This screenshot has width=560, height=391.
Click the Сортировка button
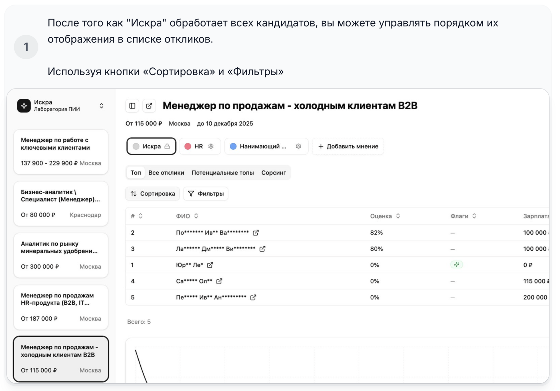click(x=153, y=194)
